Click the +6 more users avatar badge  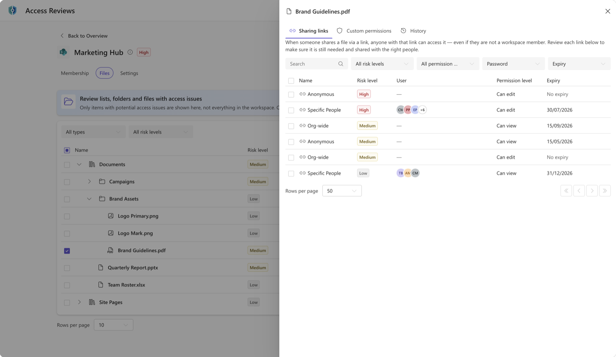(x=422, y=110)
